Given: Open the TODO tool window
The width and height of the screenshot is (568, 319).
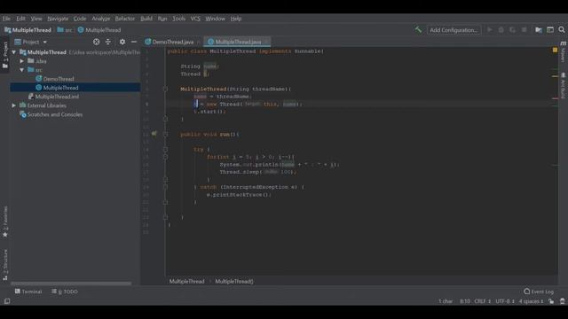Looking at the screenshot, I should (x=65, y=292).
